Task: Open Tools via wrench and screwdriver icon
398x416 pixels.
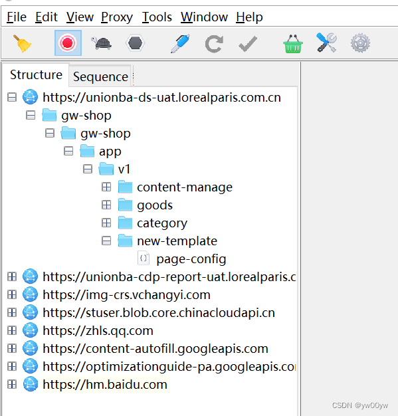Action: 327,43
